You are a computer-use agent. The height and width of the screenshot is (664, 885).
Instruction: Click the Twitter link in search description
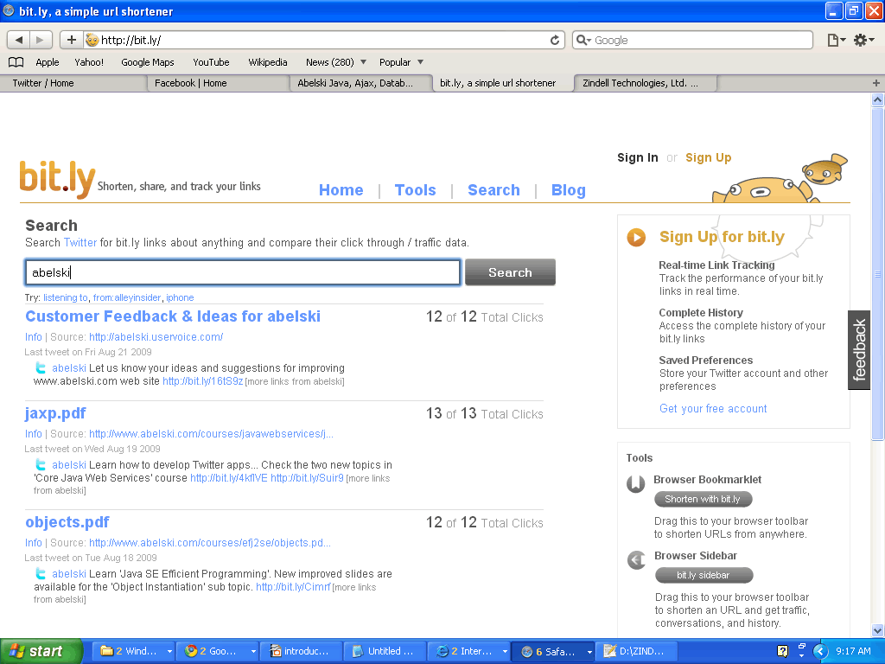pyautogui.click(x=80, y=243)
